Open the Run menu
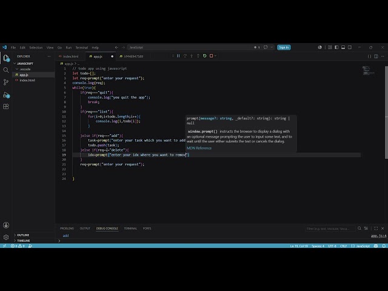The width and height of the screenshot is (388, 291). click(69, 47)
